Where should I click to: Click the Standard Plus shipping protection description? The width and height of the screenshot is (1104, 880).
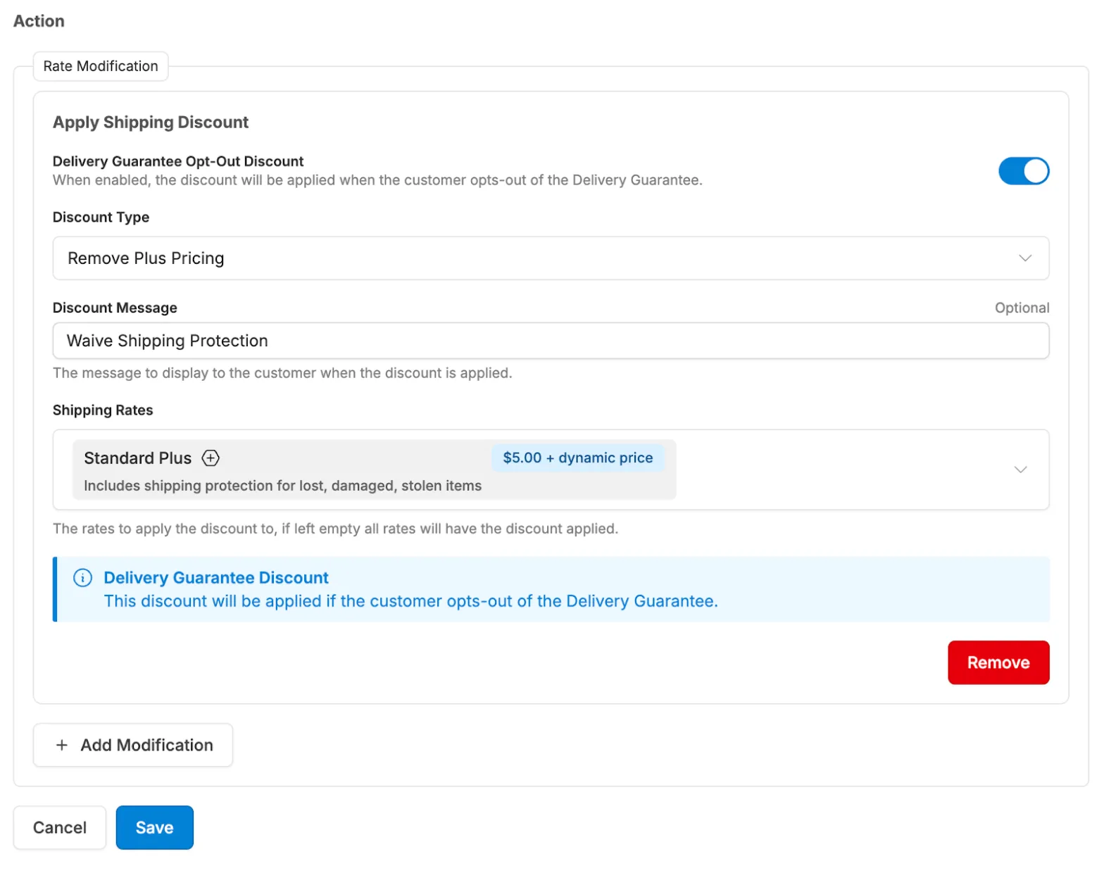(282, 486)
